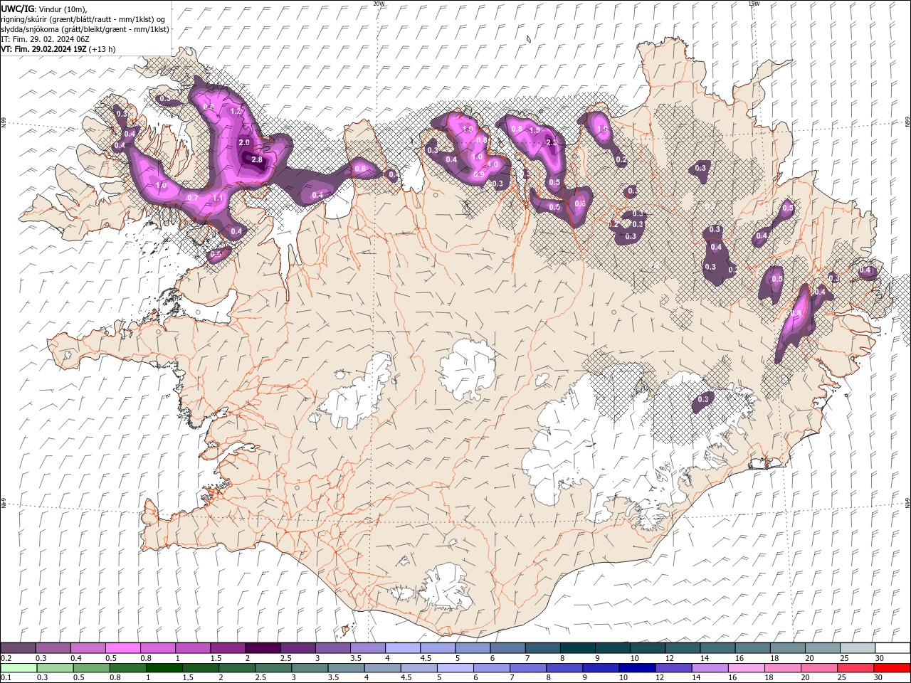Click the upper legend swatch between 4 and 4.5
The width and height of the screenshot is (911, 683).
point(402,648)
